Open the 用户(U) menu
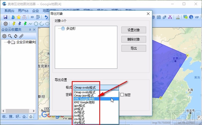The height and width of the screenshot is (125, 202). [x=23, y=11]
